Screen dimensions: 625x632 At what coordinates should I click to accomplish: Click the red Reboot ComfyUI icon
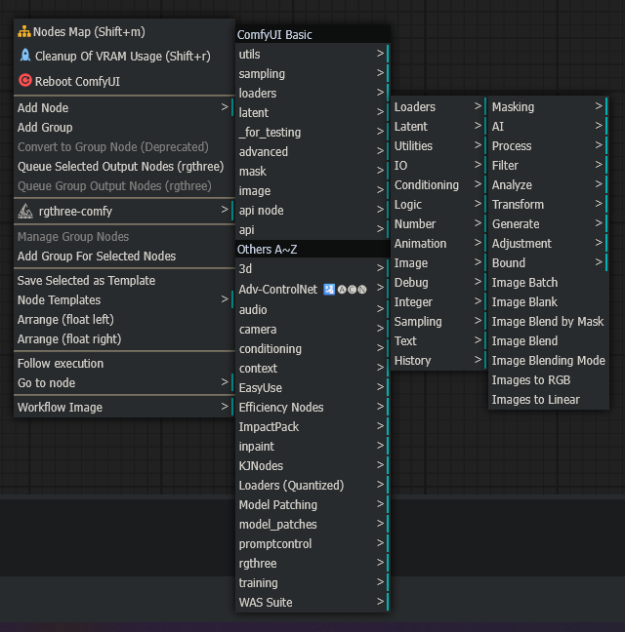pos(25,81)
